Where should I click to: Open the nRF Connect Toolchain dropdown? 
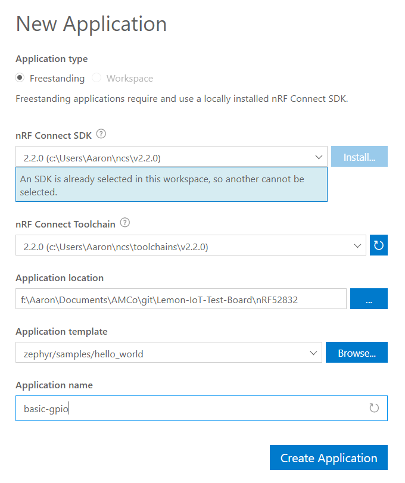click(191, 245)
